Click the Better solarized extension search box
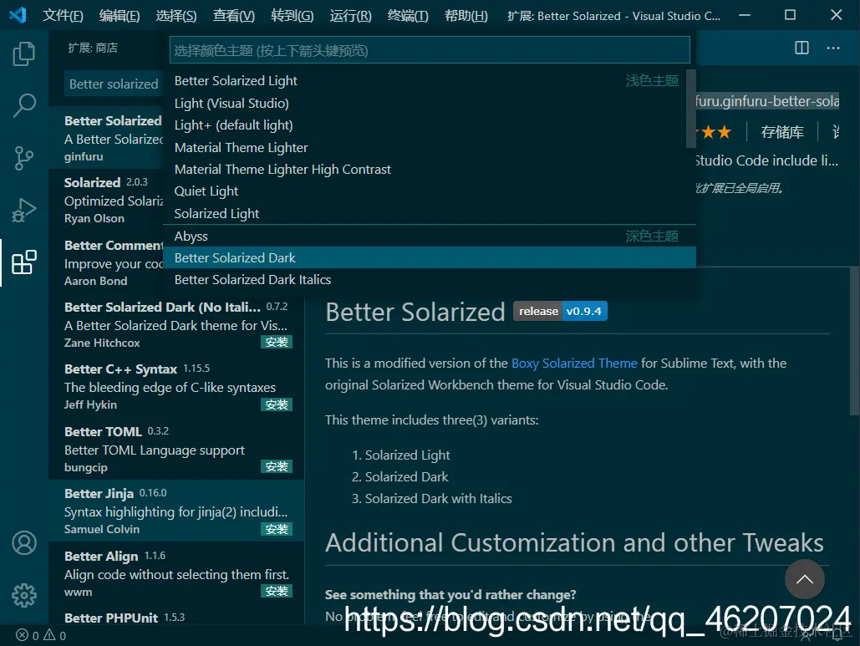The image size is (860, 646). pos(114,84)
